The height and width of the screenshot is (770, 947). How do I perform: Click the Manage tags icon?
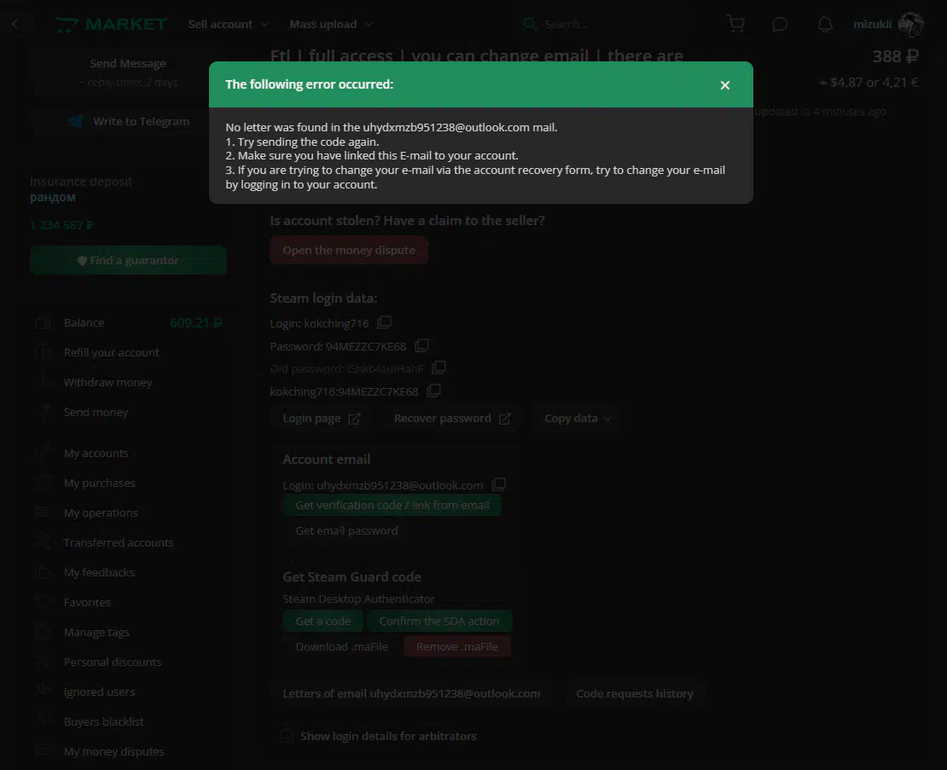[43, 631]
